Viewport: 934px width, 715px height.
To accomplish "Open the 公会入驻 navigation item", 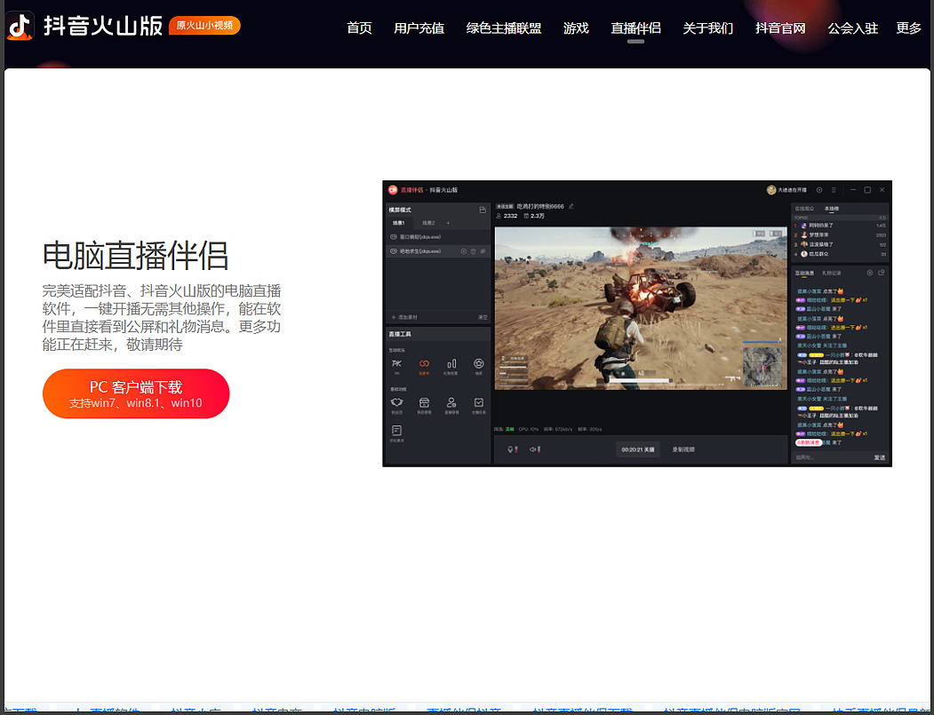I will [x=853, y=28].
